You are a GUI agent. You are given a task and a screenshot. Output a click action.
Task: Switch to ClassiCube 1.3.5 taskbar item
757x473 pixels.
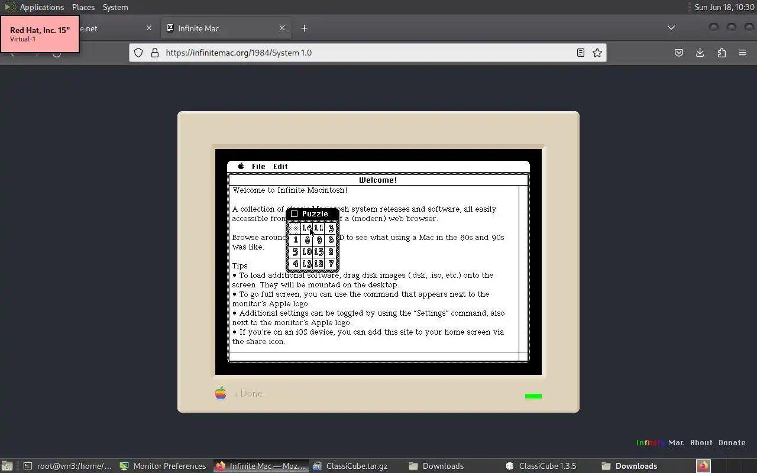tap(550, 466)
